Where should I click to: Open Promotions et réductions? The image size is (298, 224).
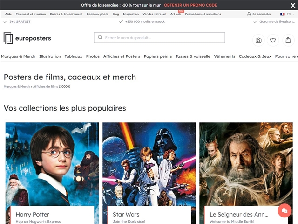(x=203, y=14)
